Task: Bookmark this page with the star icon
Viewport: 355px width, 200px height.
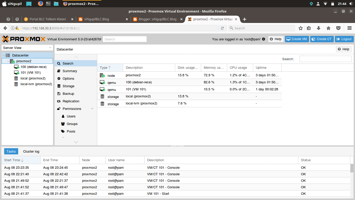Action: [301, 28]
